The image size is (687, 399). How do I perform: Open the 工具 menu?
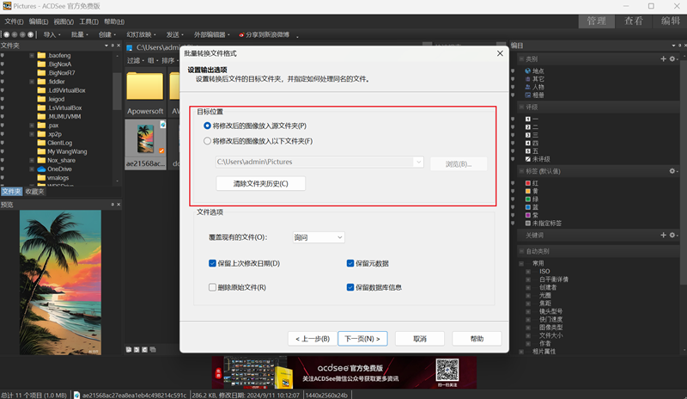coord(88,21)
